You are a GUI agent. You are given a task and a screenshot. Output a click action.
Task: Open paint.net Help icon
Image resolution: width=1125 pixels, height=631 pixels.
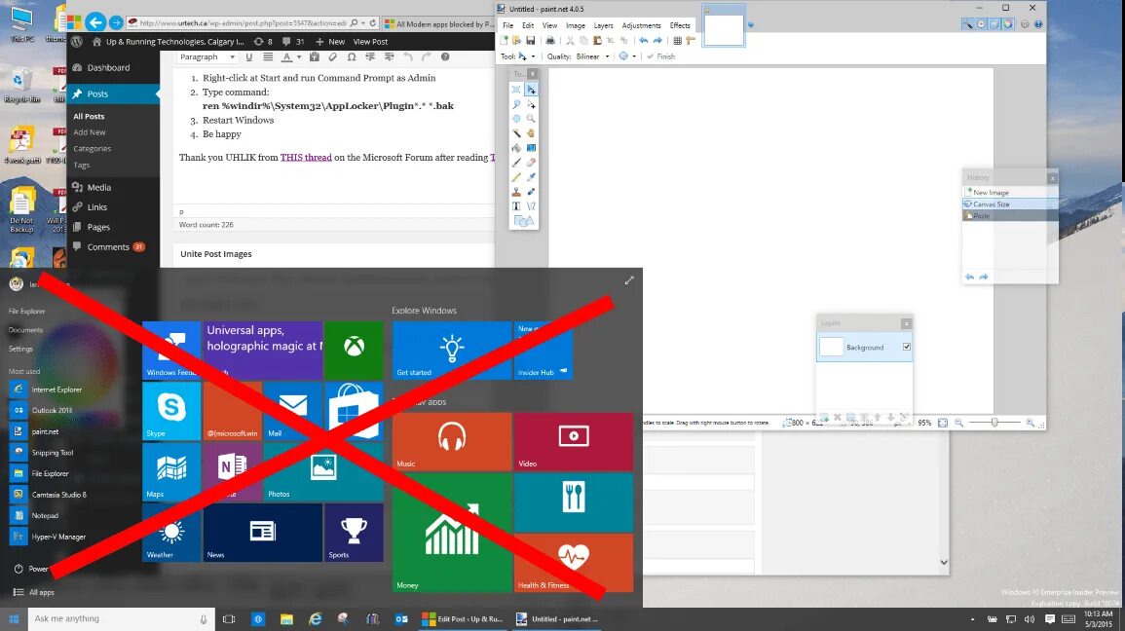point(1038,24)
